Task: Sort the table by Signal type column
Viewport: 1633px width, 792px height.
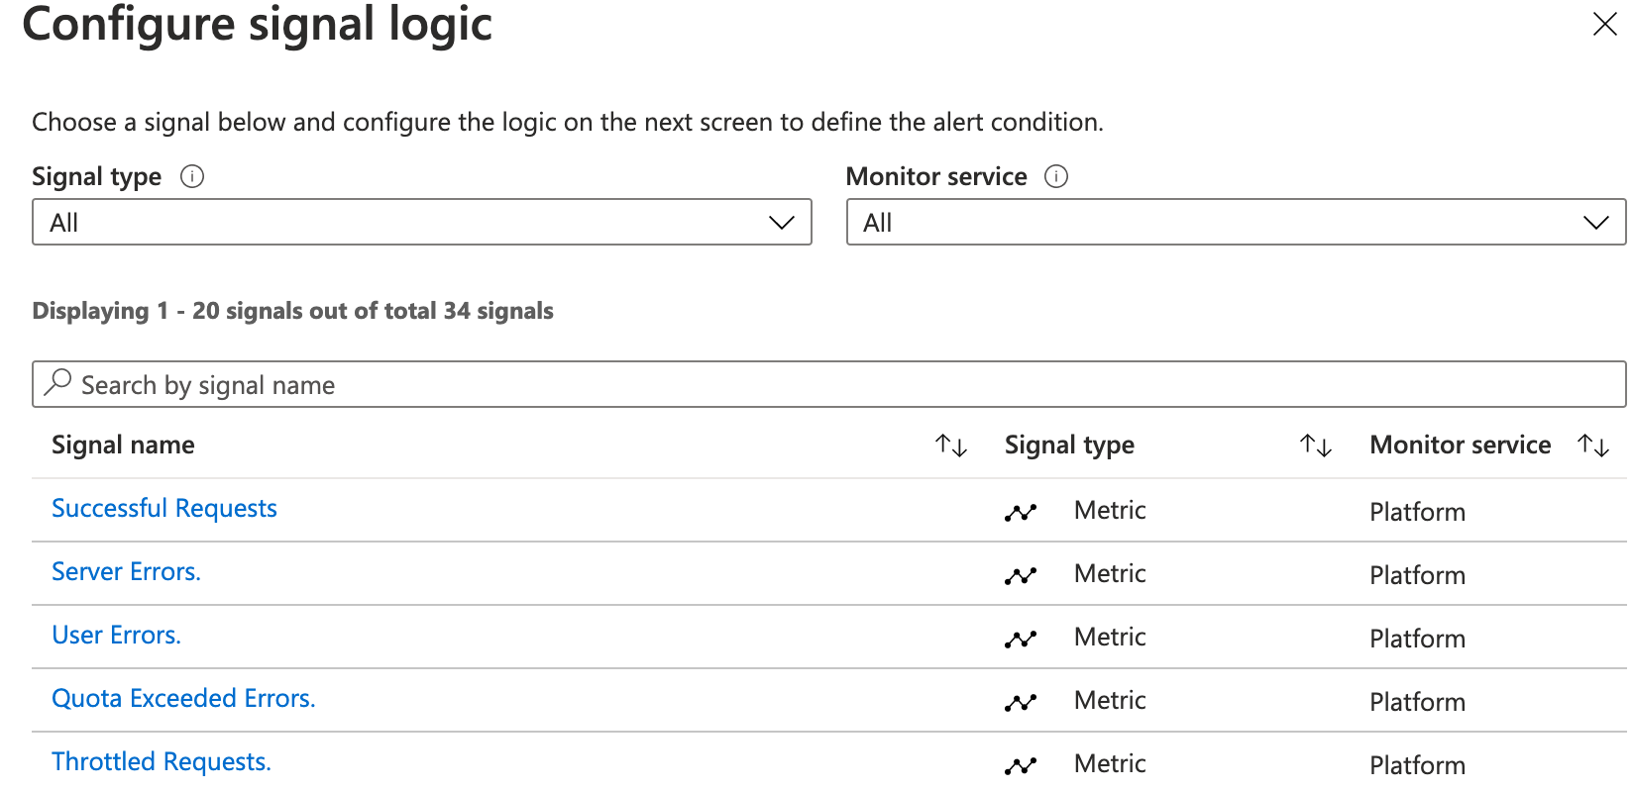Action: click(x=1315, y=445)
